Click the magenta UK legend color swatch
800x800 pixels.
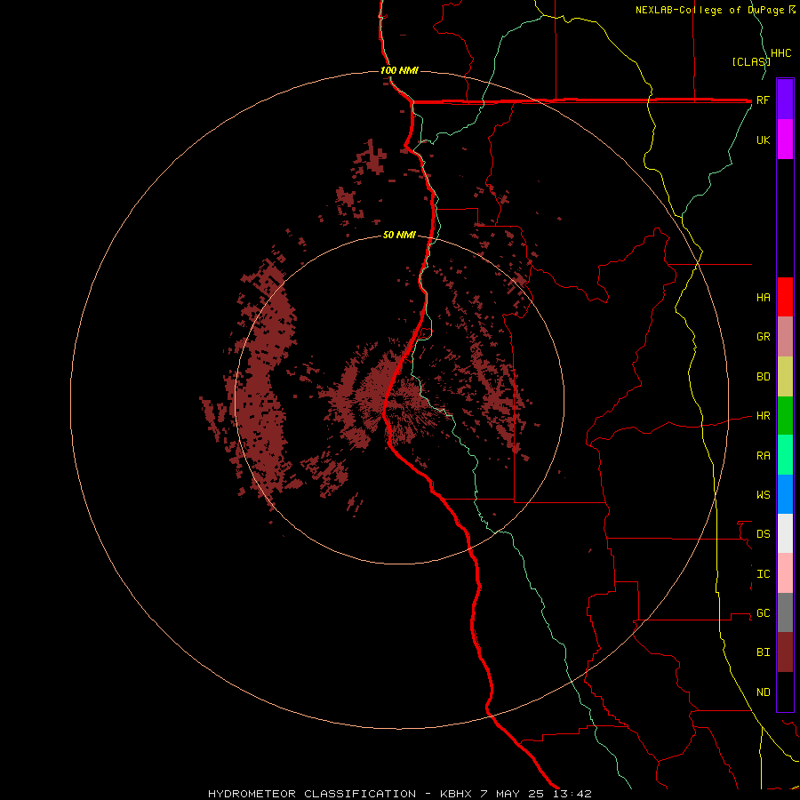coord(785,140)
